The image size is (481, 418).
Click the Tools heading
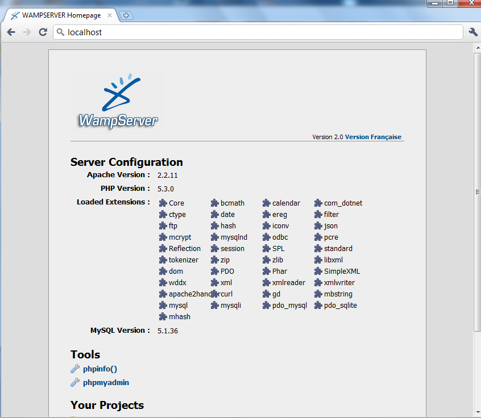tap(85, 354)
